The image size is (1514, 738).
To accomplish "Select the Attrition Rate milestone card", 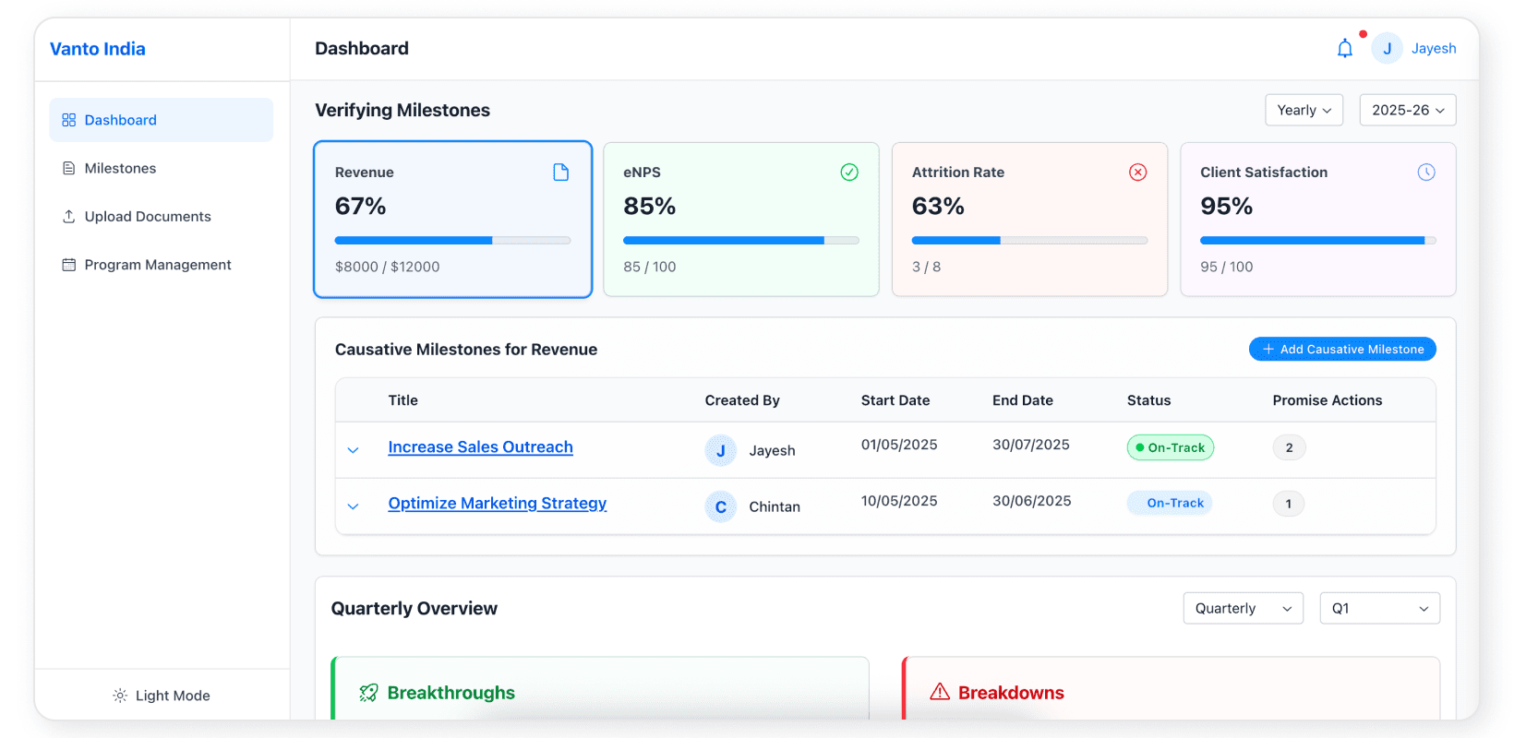I will point(1029,220).
